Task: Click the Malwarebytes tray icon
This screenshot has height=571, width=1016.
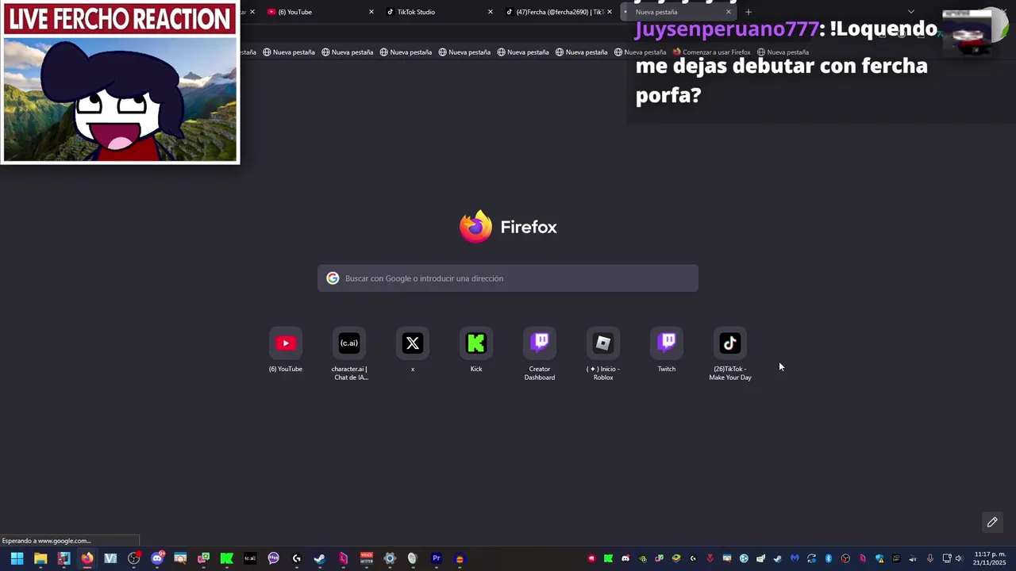Action: (x=795, y=558)
